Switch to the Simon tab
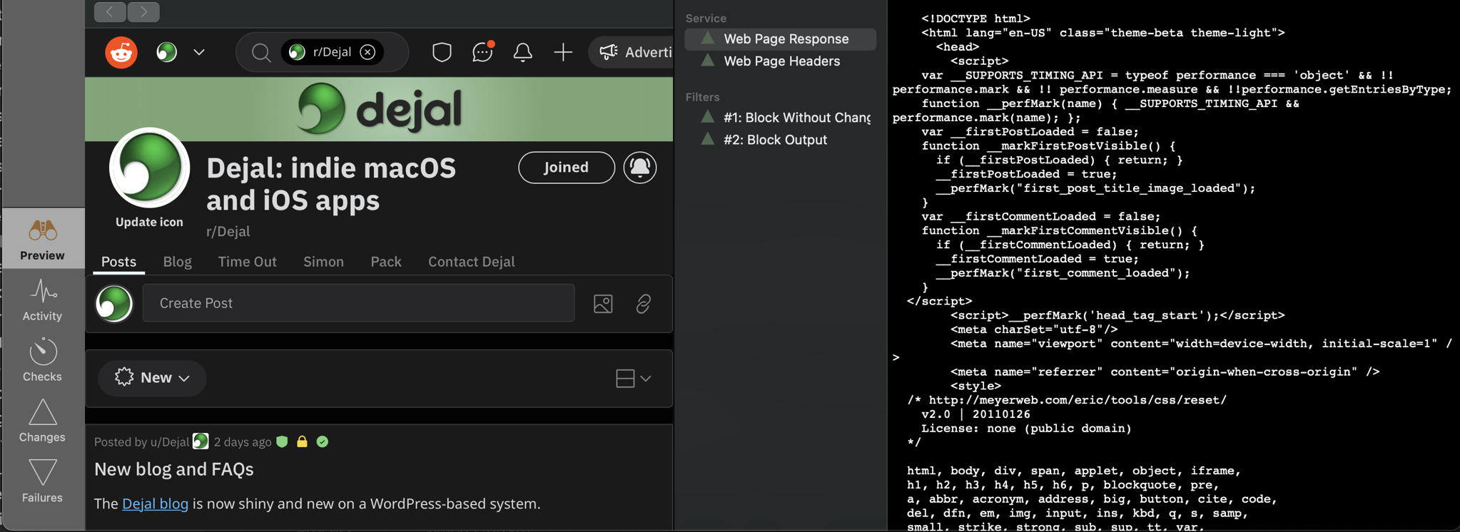Screen dimensions: 1460x532 click(323, 262)
